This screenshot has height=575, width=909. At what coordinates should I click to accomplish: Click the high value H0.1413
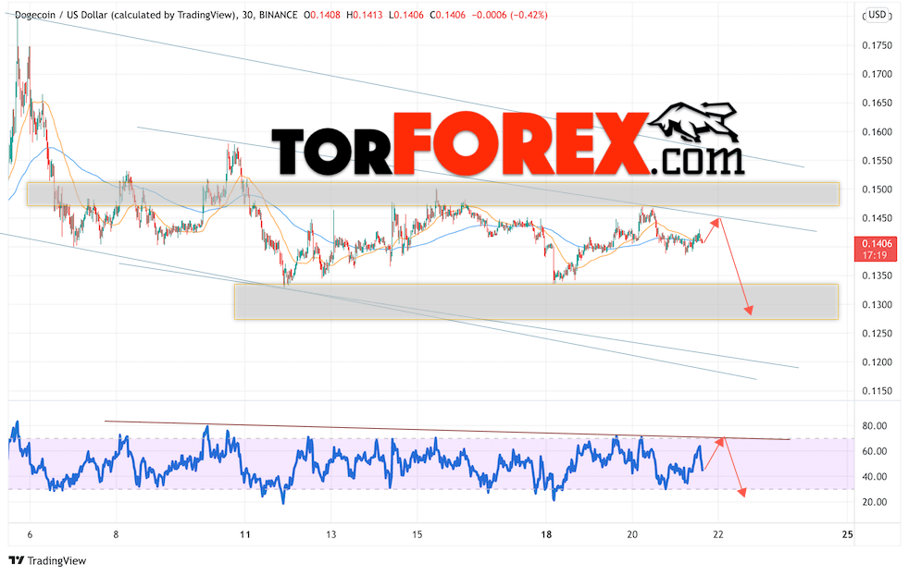[x=364, y=15]
